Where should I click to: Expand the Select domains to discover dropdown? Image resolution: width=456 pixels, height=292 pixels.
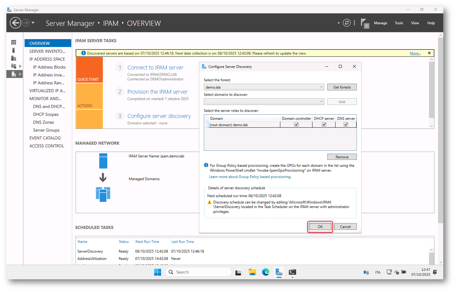(321, 102)
